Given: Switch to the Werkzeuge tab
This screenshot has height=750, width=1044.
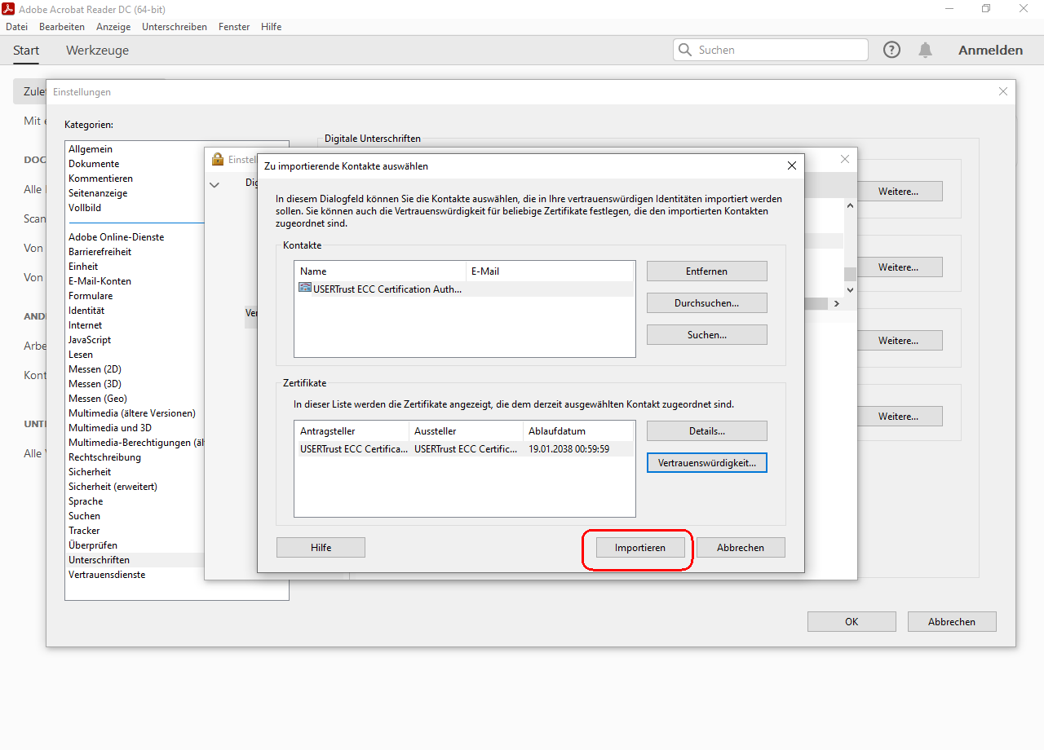Looking at the screenshot, I should coord(97,51).
